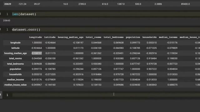Image resolution: width=200 pixels, height=112 pixels.
Task: Click 0.979728 in the households row
Action: click(x=118, y=74)
